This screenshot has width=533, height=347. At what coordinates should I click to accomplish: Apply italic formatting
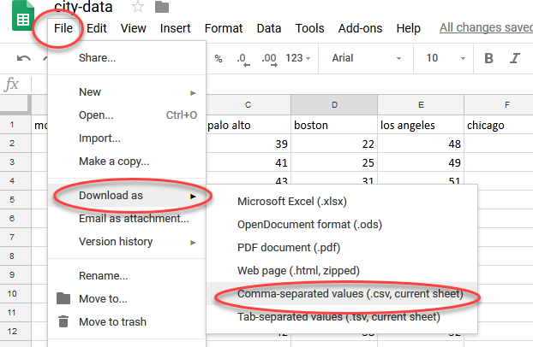click(x=515, y=58)
